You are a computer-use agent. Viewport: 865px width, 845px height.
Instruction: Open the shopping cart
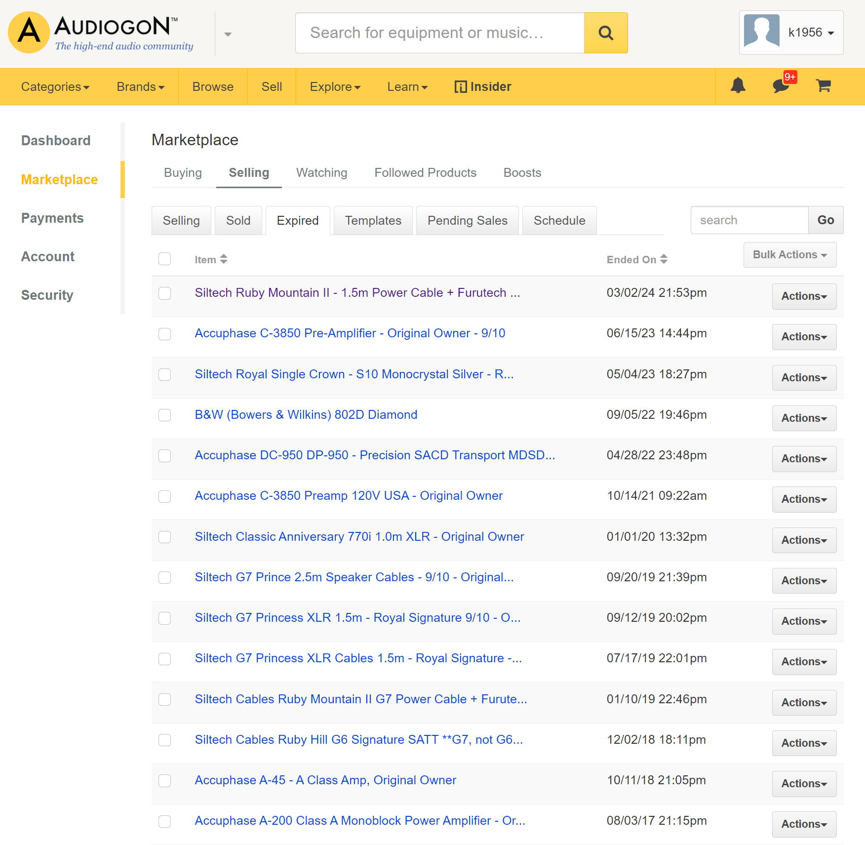pos(823,86)
